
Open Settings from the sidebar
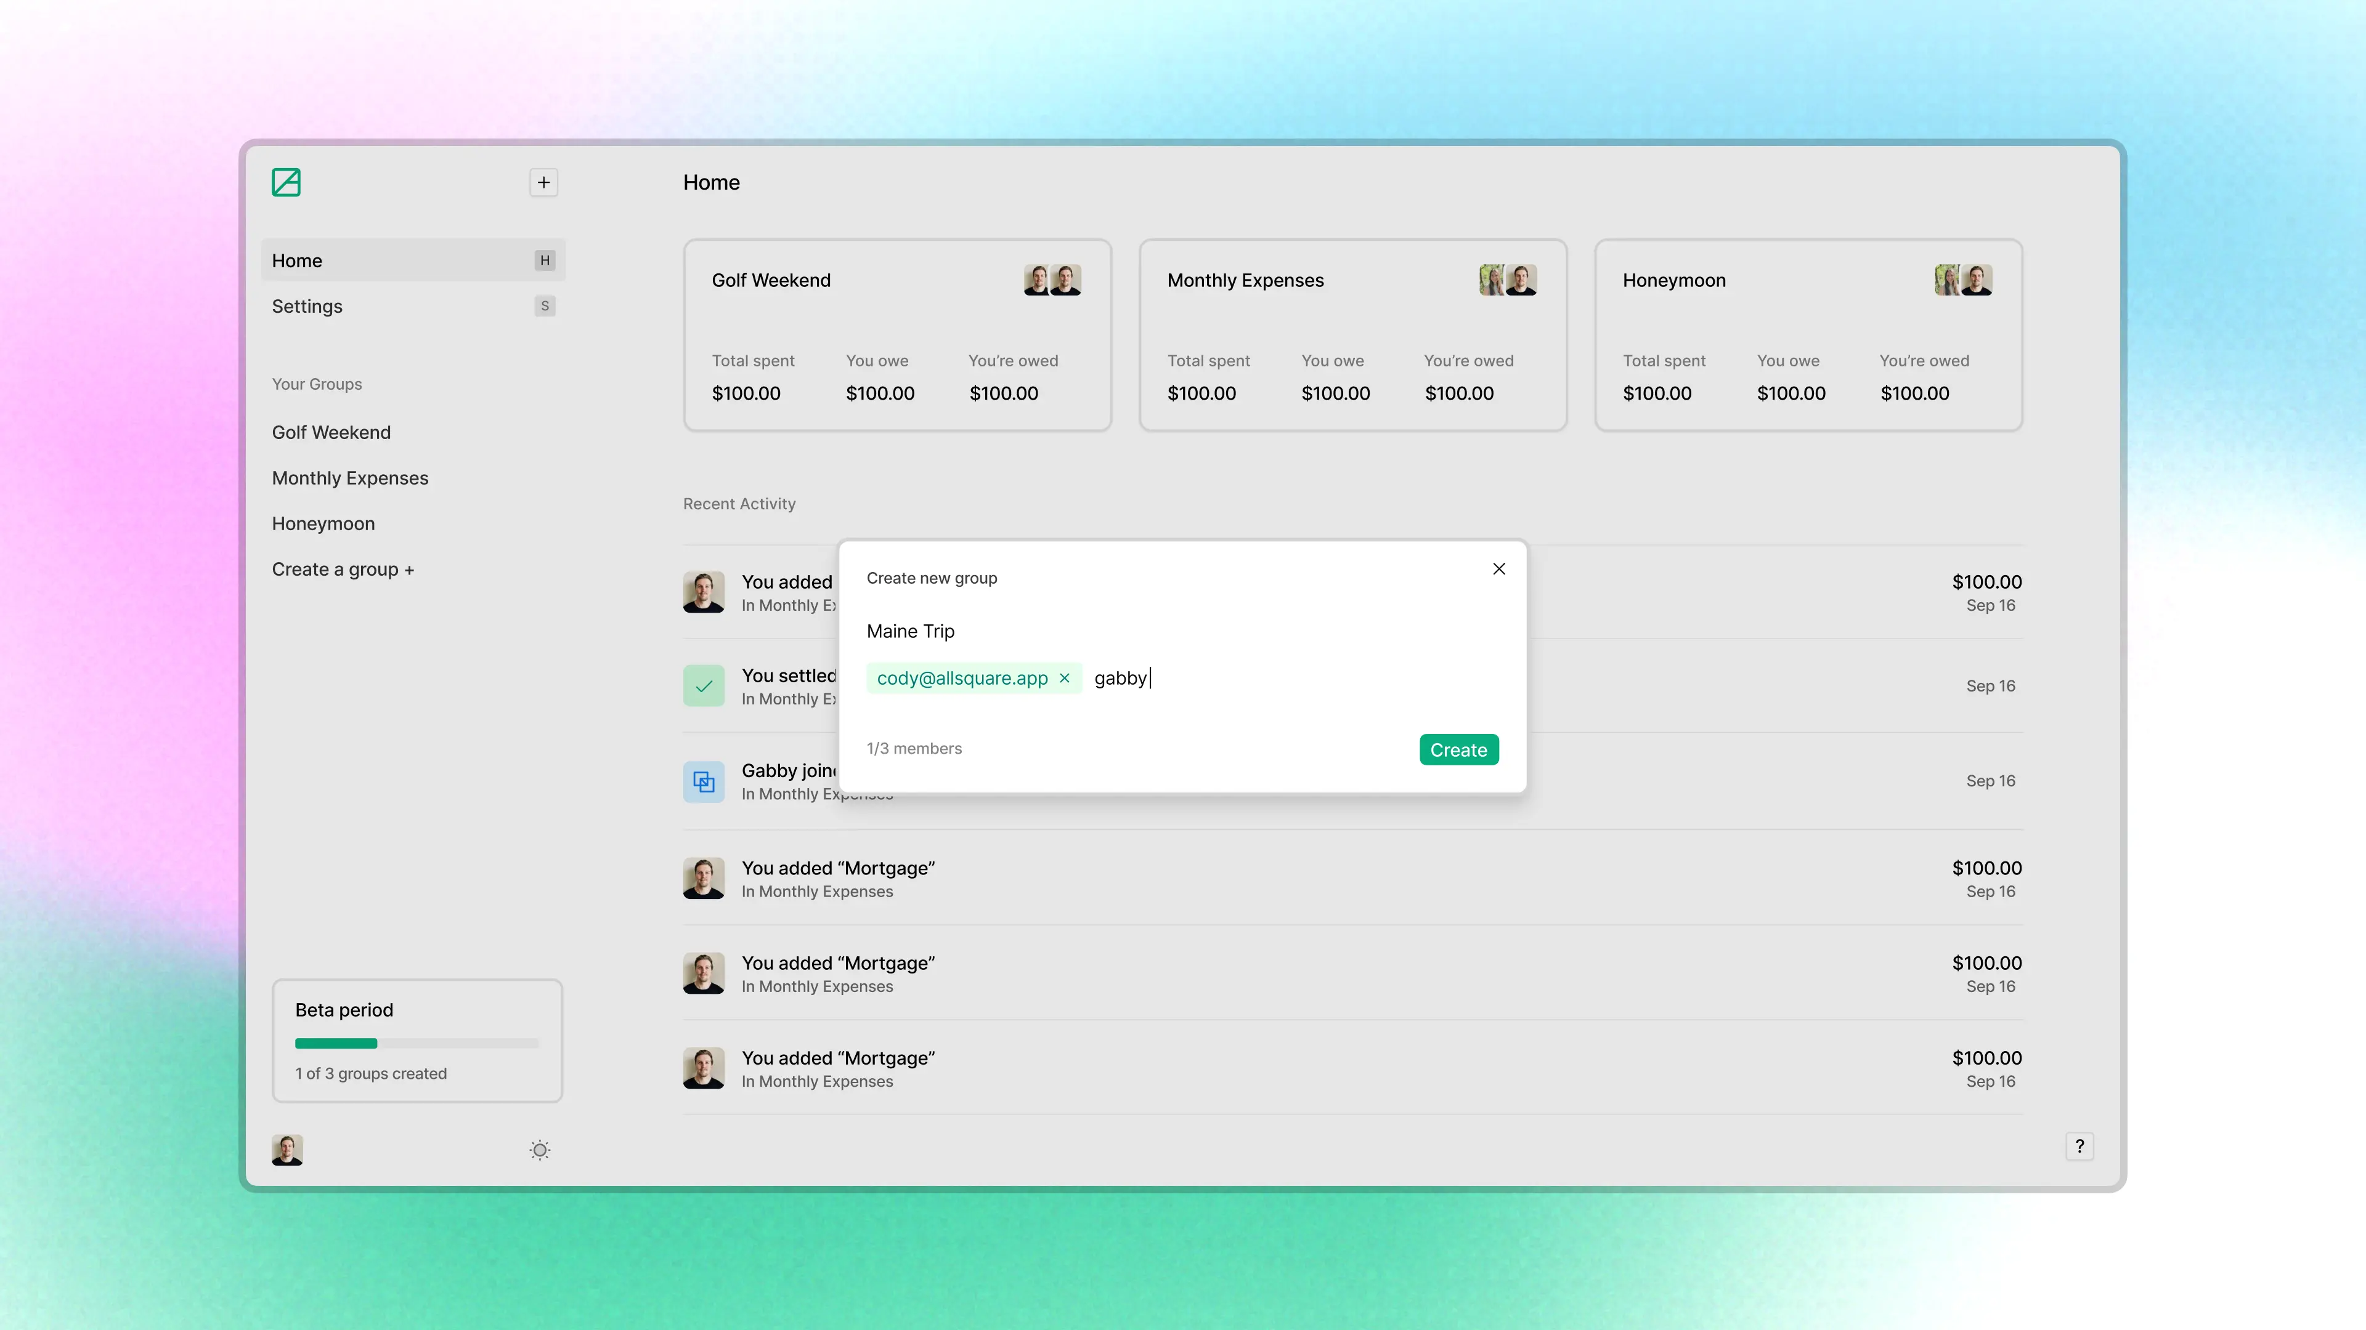[x=307, y=305]
